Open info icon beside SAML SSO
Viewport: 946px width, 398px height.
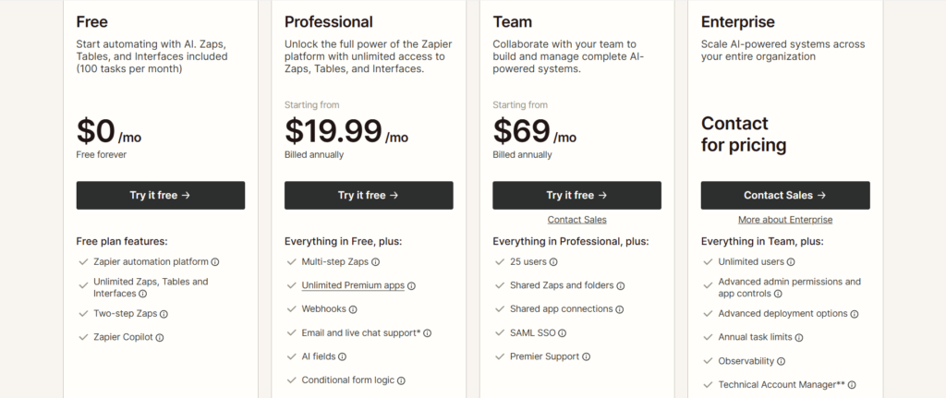coord(562,332)
